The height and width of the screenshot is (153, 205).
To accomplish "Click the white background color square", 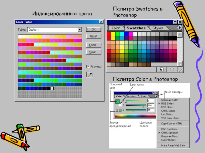I will [x=120, y=104].
